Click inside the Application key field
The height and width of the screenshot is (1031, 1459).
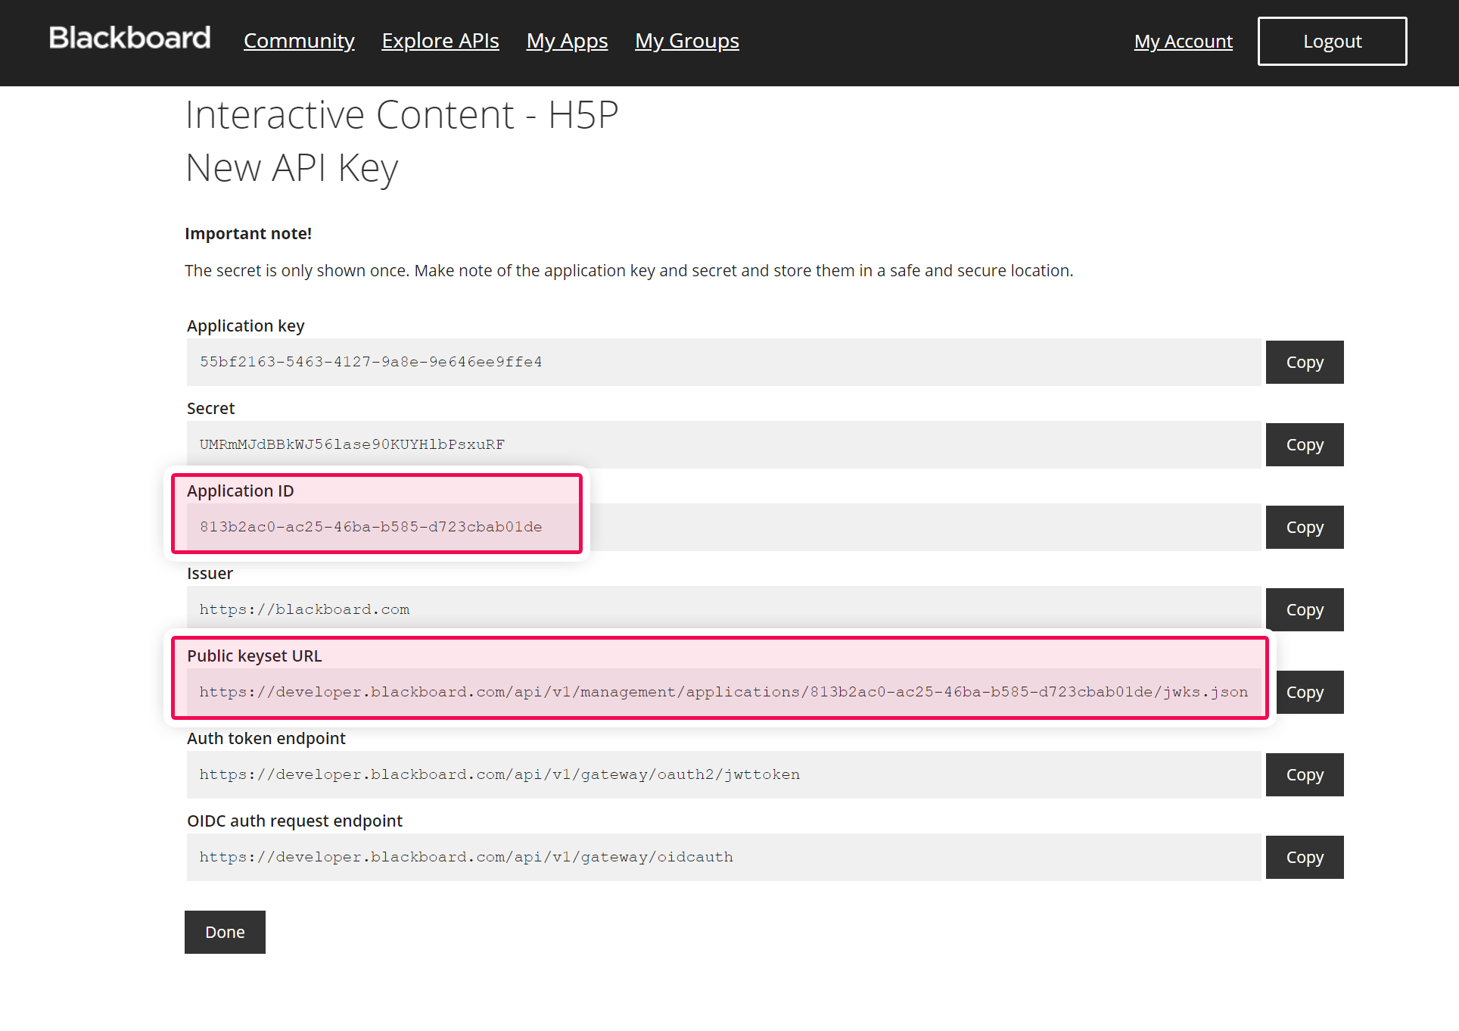pyautogui.click(x=723, y=363)
